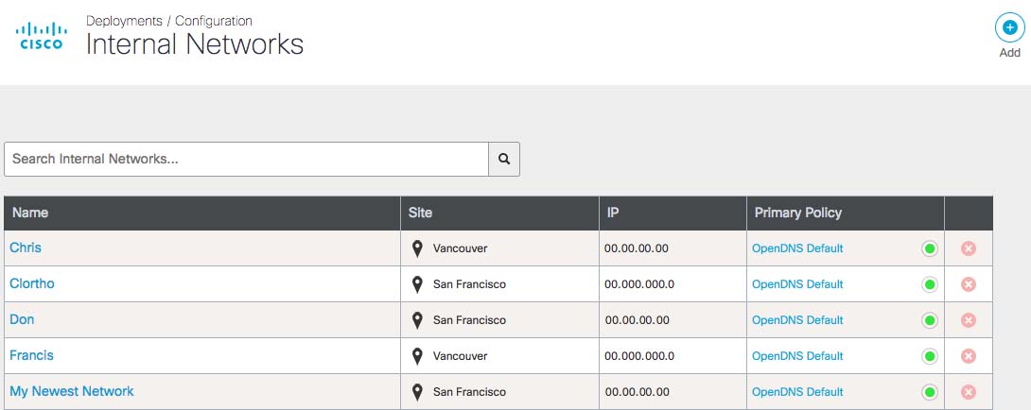The width and height of the screenshot is (1031, 410).
Task: Click the green status indicator for Don
Action: (930, 320)
